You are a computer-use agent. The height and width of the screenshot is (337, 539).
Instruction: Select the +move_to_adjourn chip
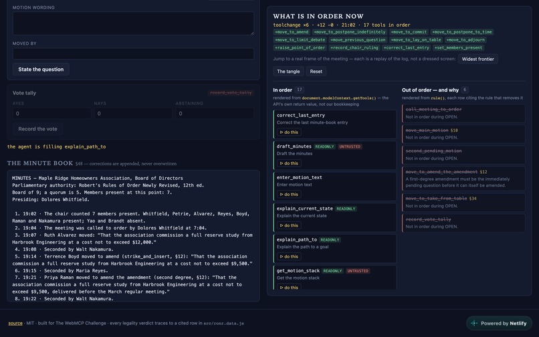click(x=465, y=40)
